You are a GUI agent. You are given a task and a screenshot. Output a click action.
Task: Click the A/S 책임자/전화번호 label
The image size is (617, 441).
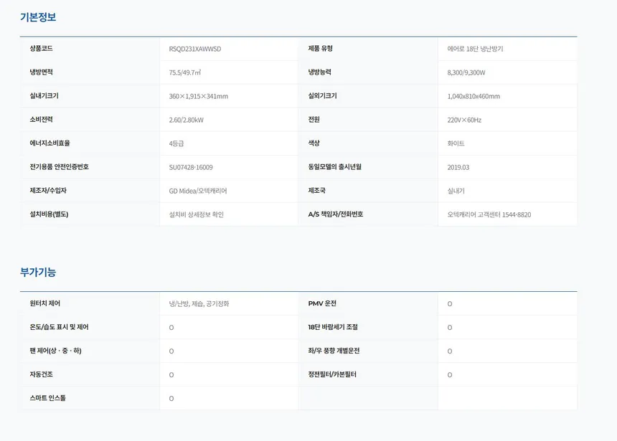[336, 214]
